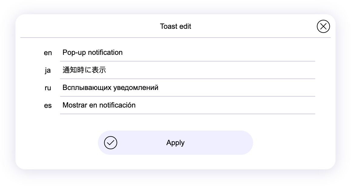Click the word 'Pop-up' in English field
Viewport: 351px width, 186px height.
pyautogui.click(x=74, y=53)
